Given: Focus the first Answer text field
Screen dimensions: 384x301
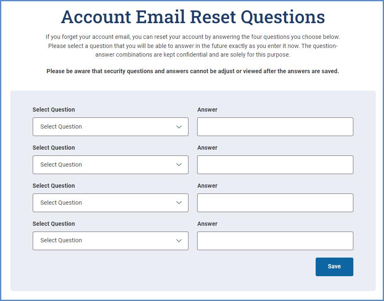Looking at the screenshot, I should pos(275,127).
